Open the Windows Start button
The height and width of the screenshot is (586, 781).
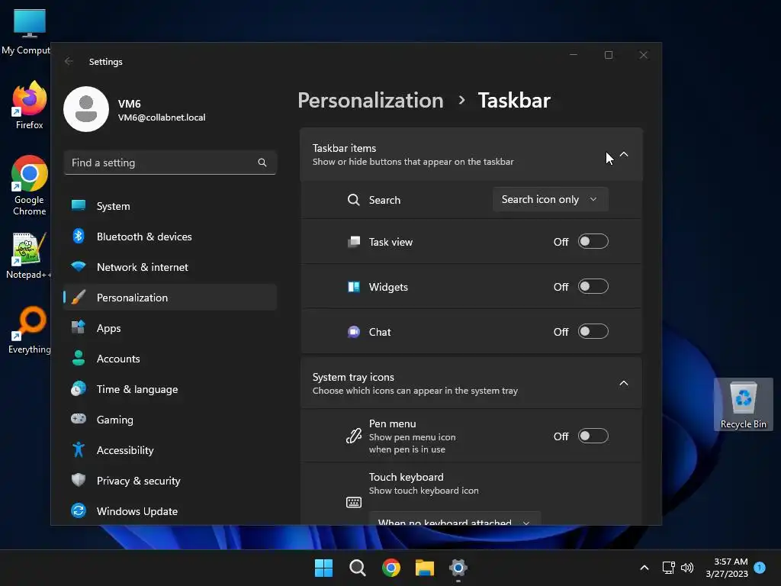323,568
